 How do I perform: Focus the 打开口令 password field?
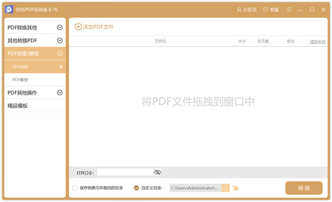coord(125,172)
